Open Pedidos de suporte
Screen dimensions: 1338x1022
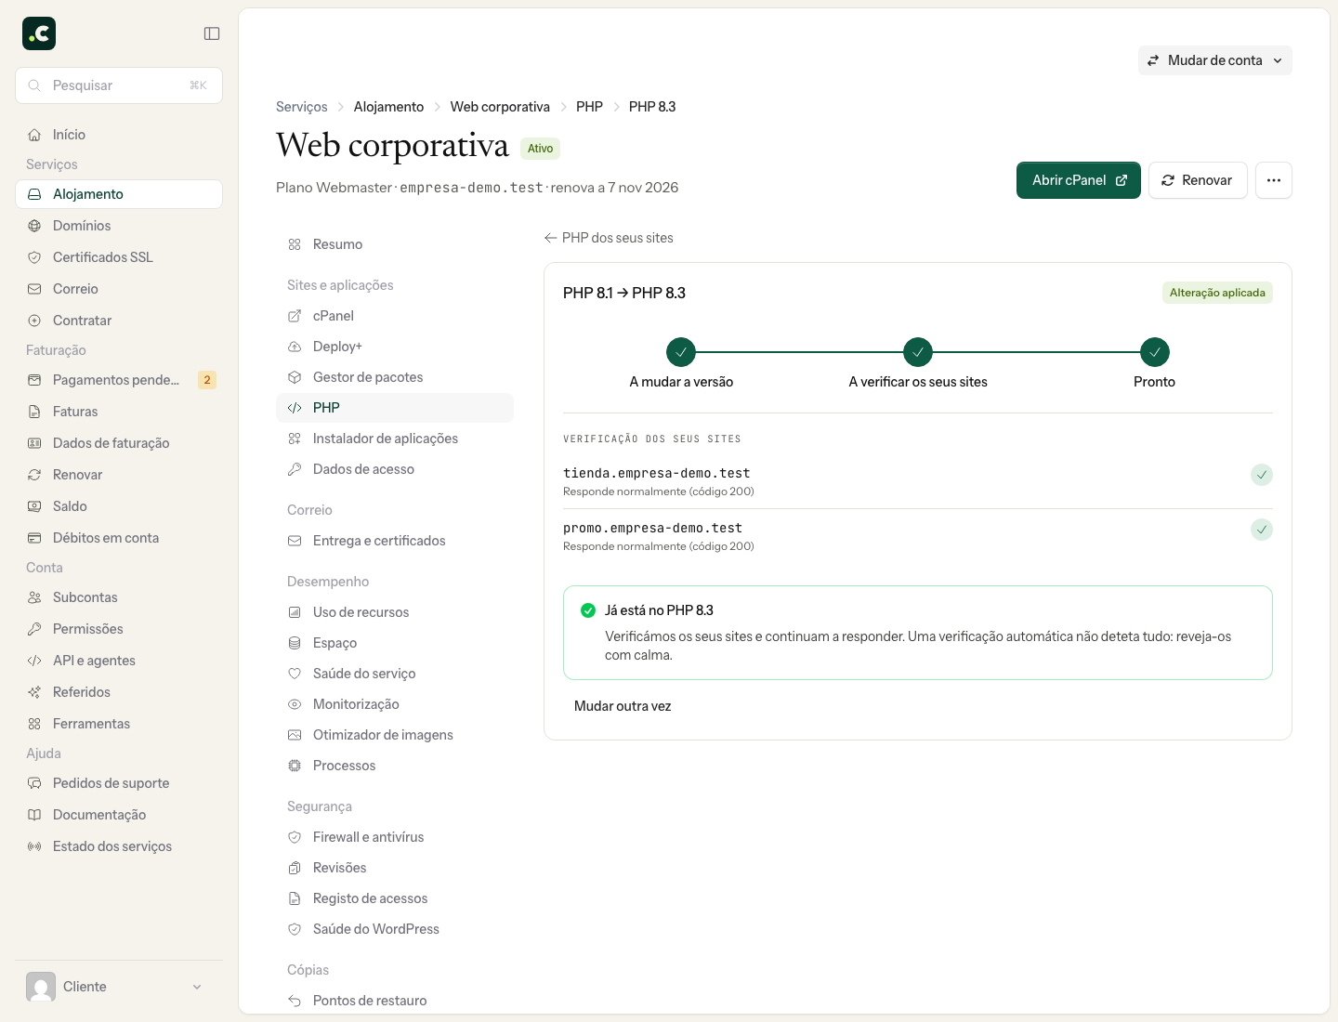pyautogui.click(x=119, y=783)
